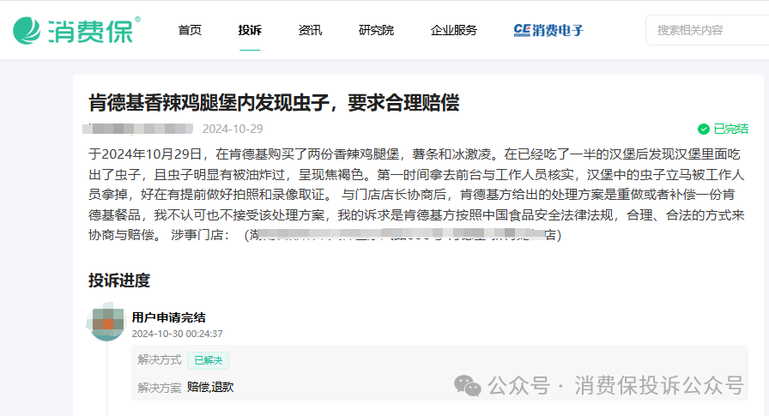Click the 已完结 status label
The image size is (769, 416).
[730, 129]
